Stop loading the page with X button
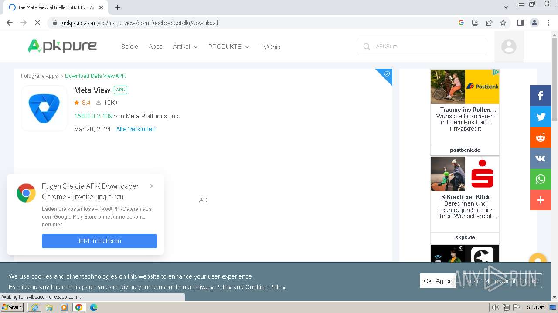Viewport: 558px width, 313px height. [x=37, y=23]
